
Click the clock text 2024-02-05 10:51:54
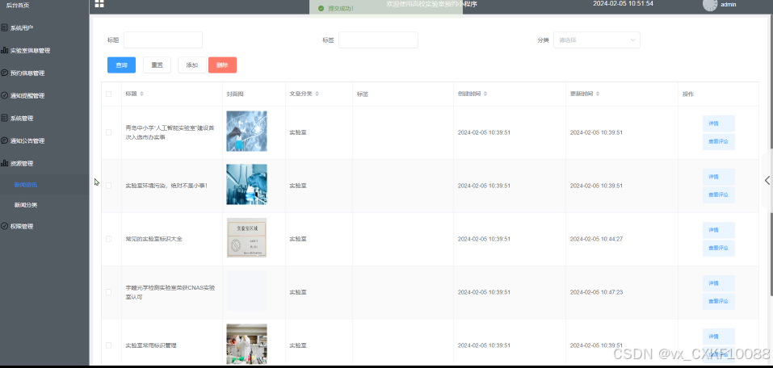point(623,3)
